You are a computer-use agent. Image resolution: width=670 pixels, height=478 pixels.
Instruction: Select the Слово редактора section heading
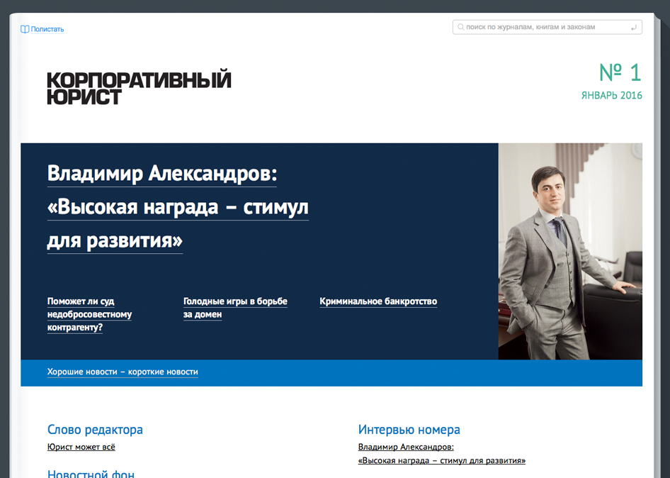tap(95, 430)
